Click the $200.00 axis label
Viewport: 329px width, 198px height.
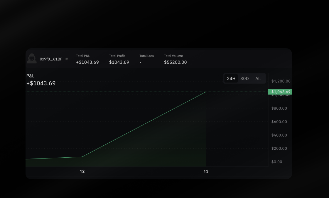(x=279, y=149)
